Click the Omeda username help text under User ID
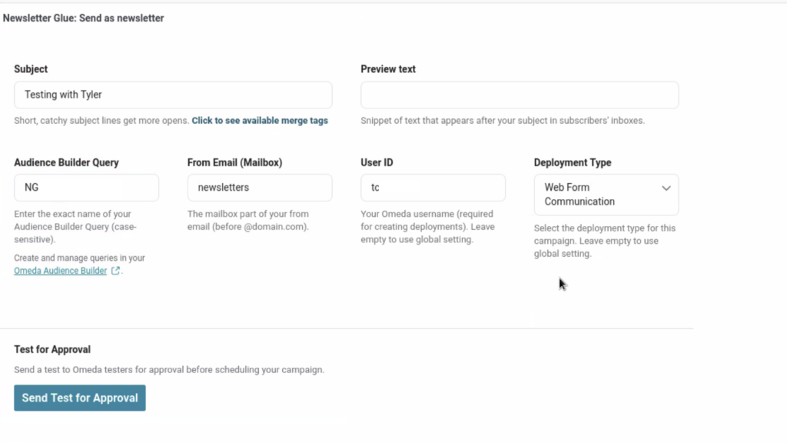This screenshot has width=787, height=443. point(427,227)
